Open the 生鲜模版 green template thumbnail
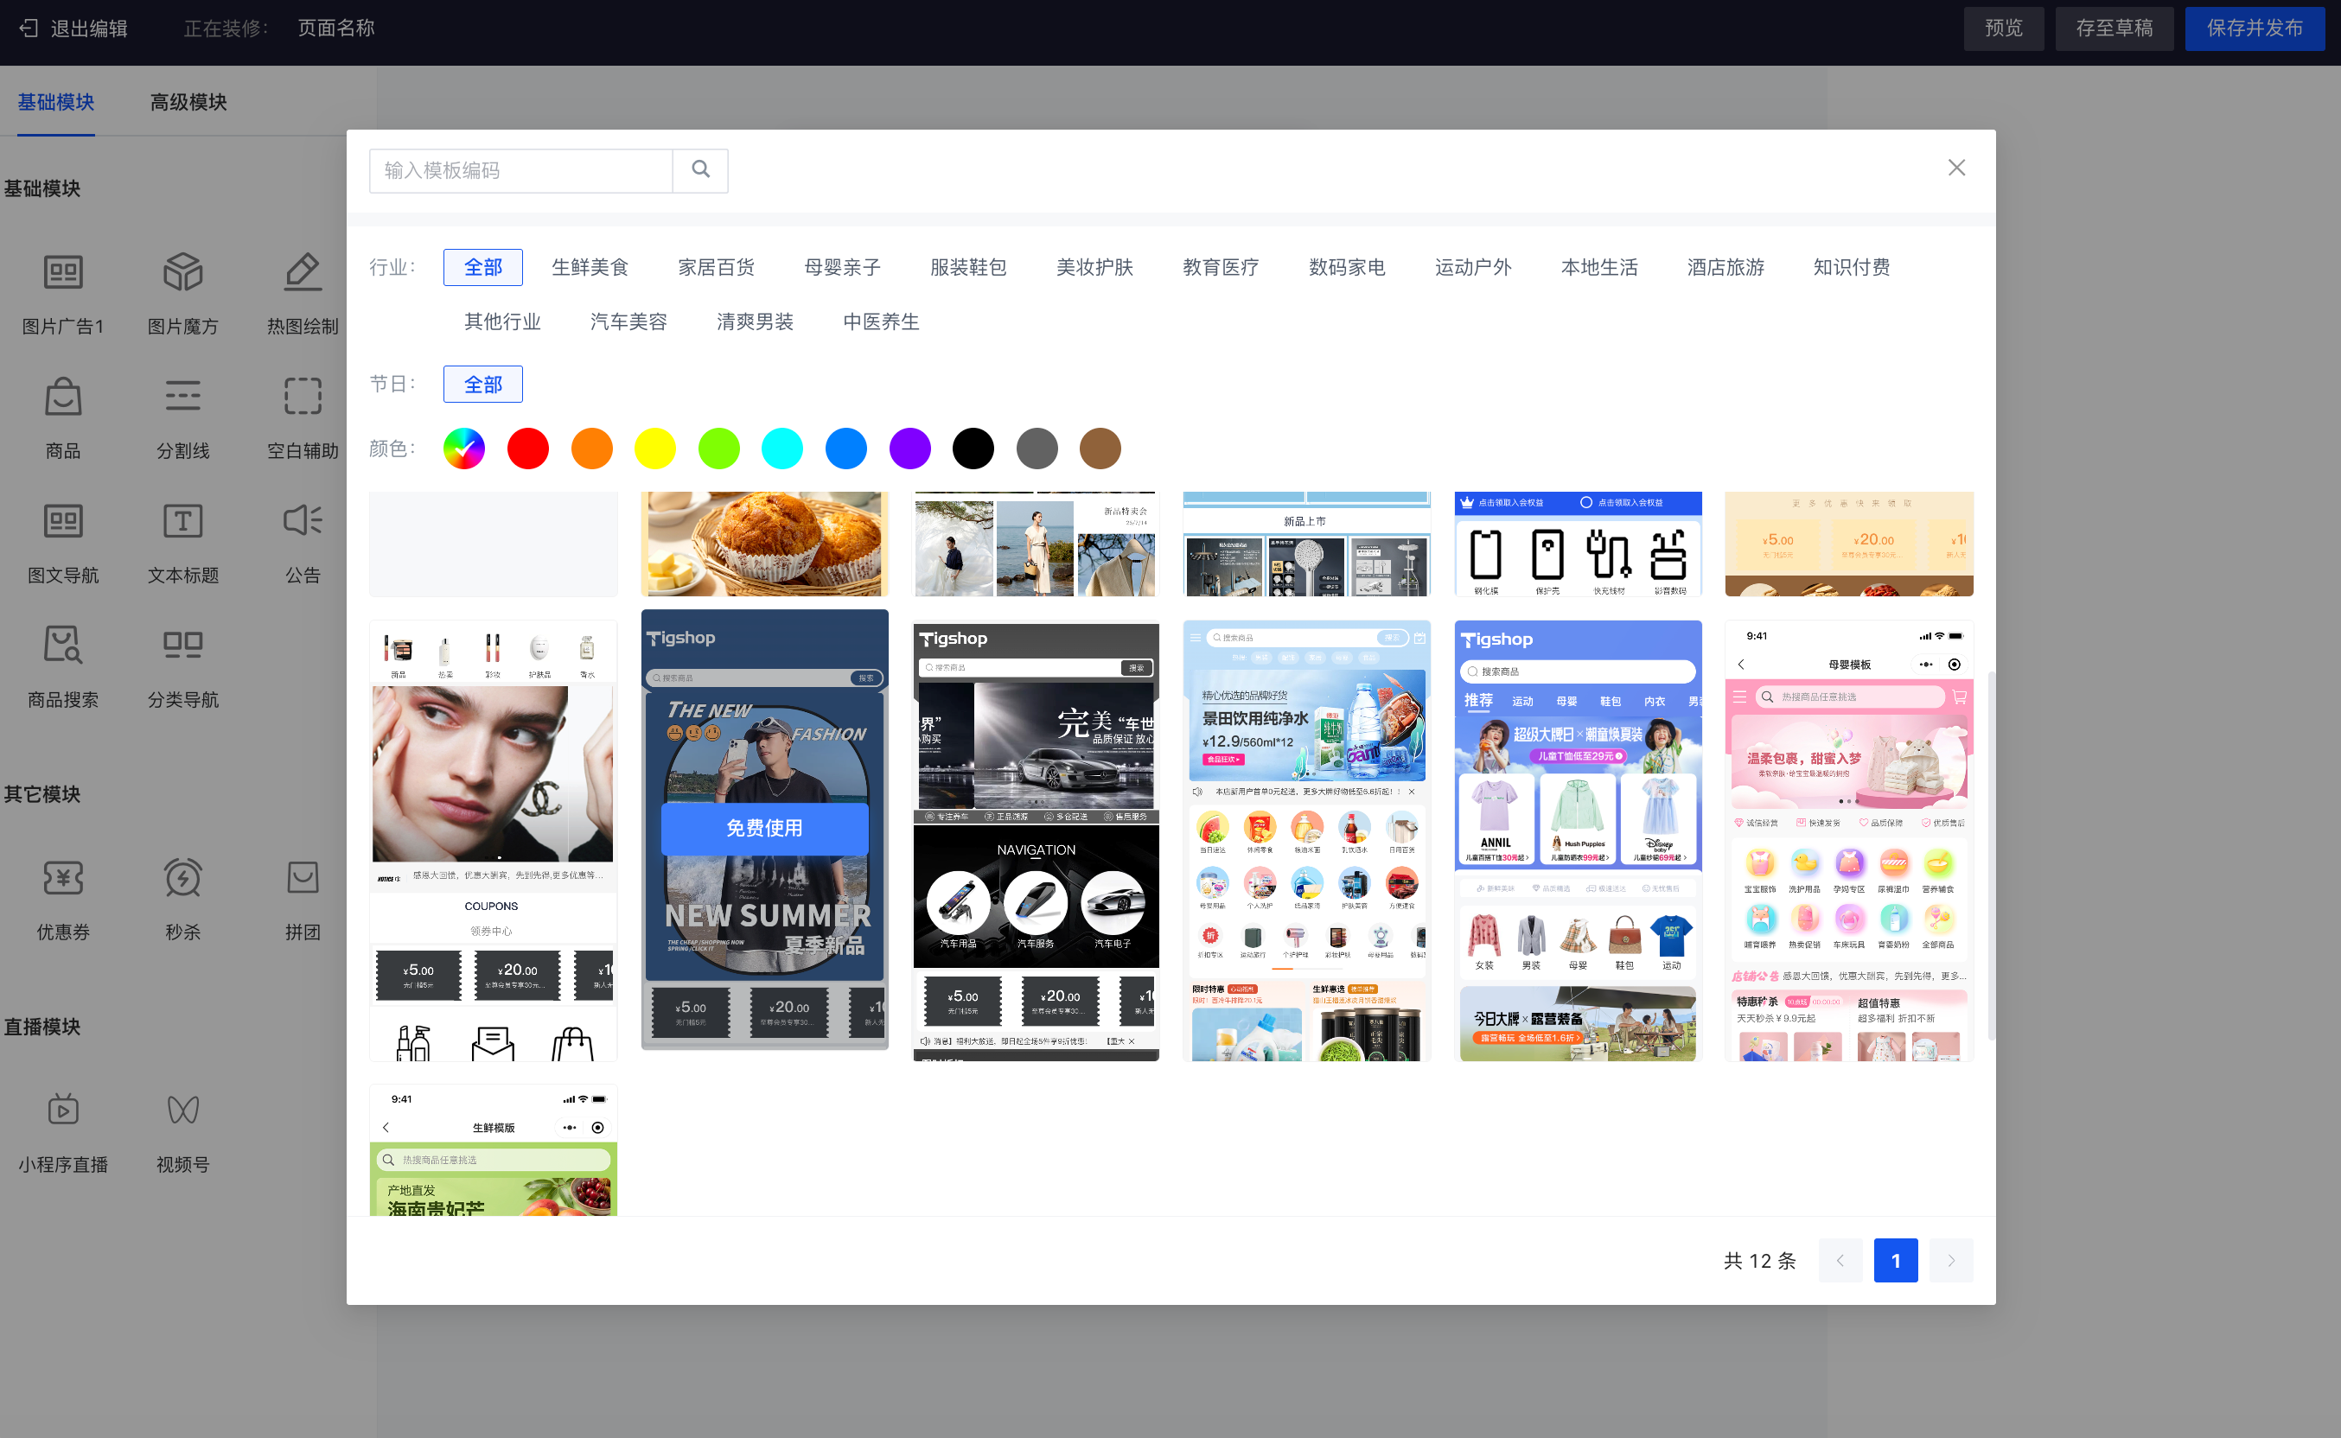 (x=494, y=1151)
